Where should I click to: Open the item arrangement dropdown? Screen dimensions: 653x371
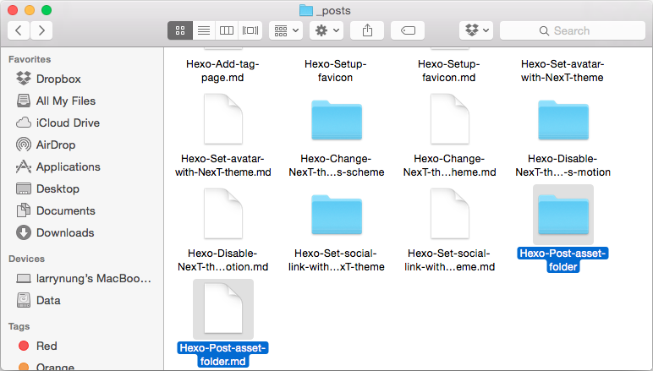286,30
